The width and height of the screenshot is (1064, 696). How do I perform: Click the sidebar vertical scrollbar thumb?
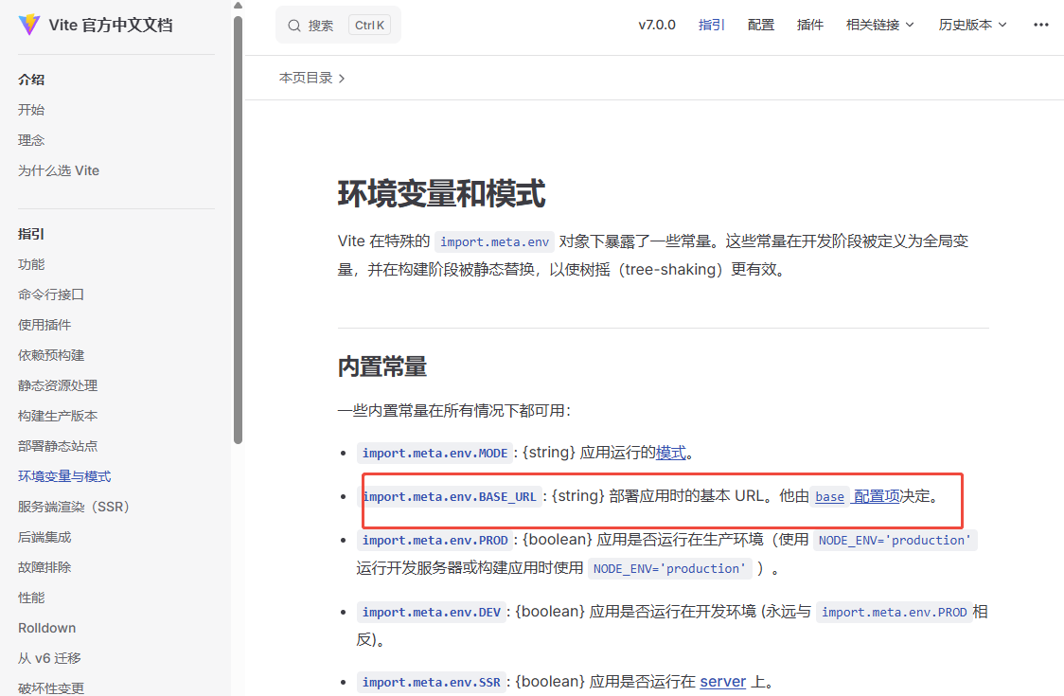pos(238,229)
